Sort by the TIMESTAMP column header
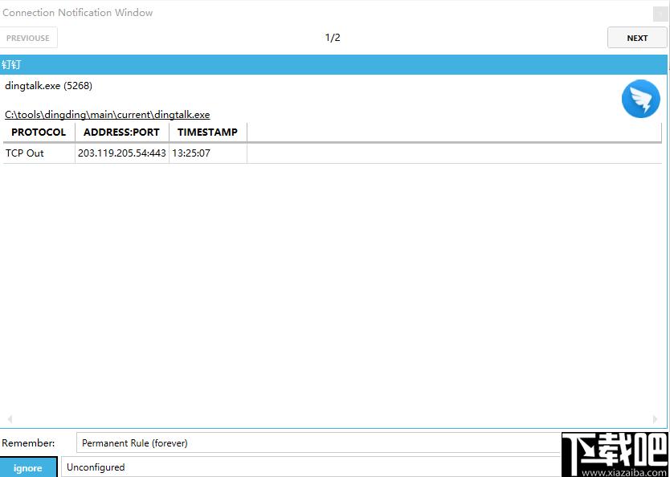The image size is (670, 477). tap(207, 132)
